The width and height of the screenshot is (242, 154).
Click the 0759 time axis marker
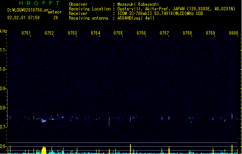click(210, 33)
